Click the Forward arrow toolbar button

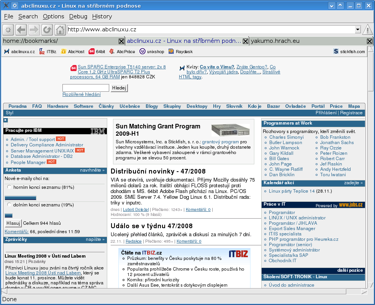[34, 30]
